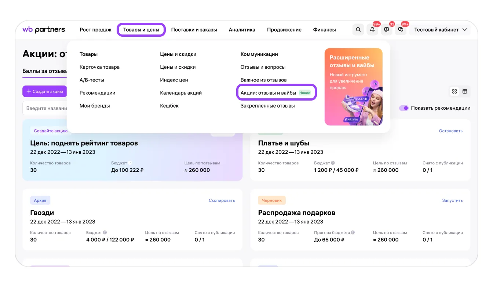Open Закрепленные отзывы
The height and width of the screenshot is (287, 493).
[268, 106]
